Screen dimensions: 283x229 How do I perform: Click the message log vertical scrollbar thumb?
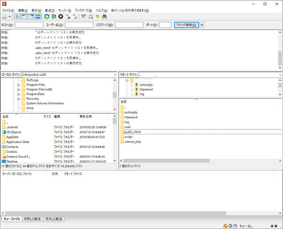coord(280,58)
